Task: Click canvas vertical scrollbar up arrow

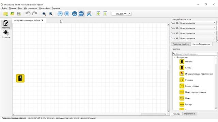Action: click(x=168, y=24)
